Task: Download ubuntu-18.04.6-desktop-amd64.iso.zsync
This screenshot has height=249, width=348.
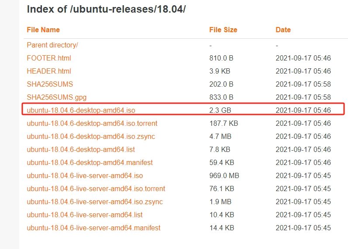Action: point(91,136)
